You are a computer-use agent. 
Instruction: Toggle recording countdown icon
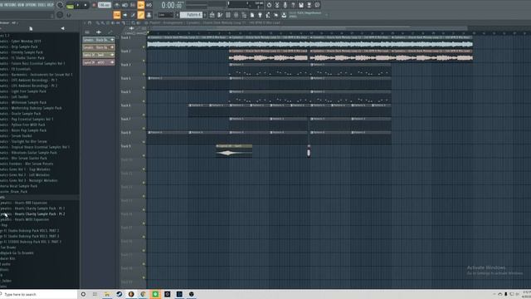point(133,5)
